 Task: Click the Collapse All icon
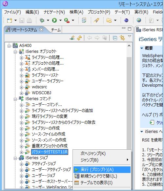coord(115,38)
